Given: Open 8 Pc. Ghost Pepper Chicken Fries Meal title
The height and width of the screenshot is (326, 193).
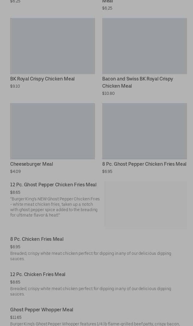Looking at the screenshot, I should point(144,164).
